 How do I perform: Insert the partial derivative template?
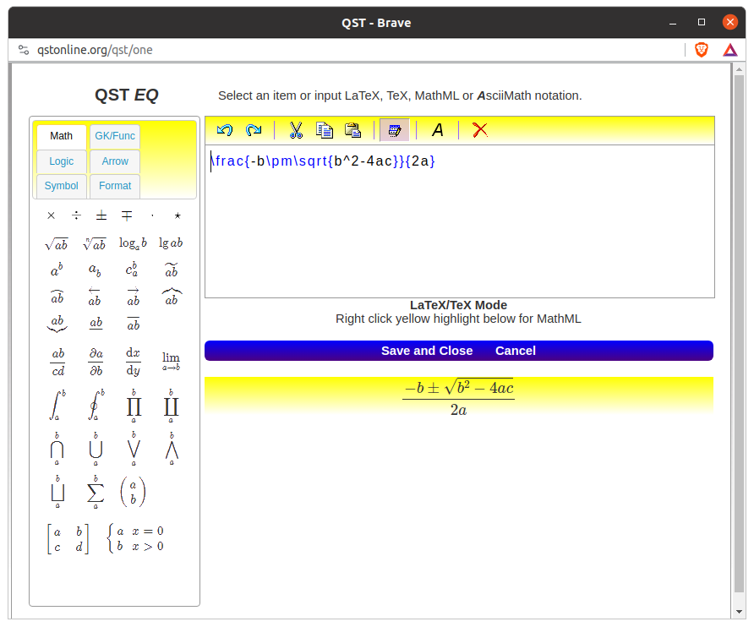click(96, 363)
